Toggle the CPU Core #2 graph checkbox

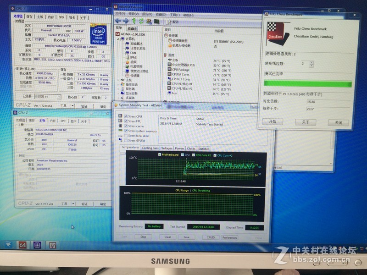point(215,155)
